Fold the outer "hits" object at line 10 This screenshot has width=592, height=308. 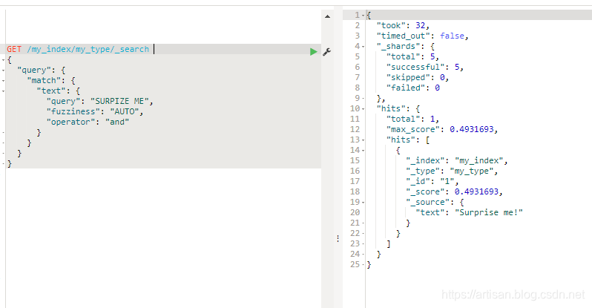[364, 109]
